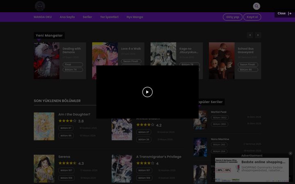This screenshot has width=295, height=184.
Task: Open Bölüm 97 of Am I the Daughter?
Action: (66, 128)
